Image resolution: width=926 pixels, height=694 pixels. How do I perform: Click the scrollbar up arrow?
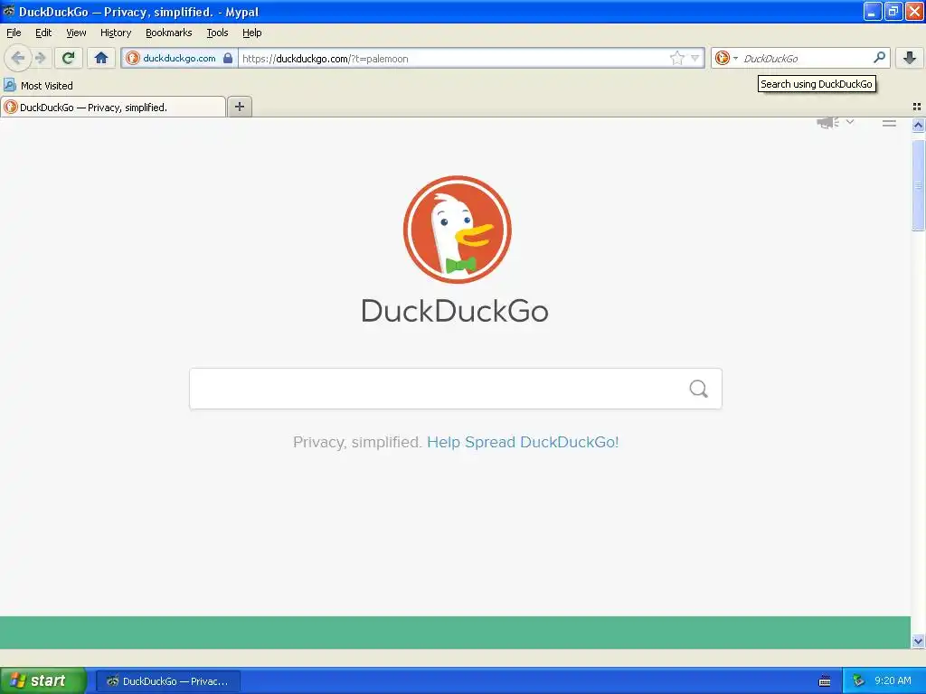click(x=918, y=125)
